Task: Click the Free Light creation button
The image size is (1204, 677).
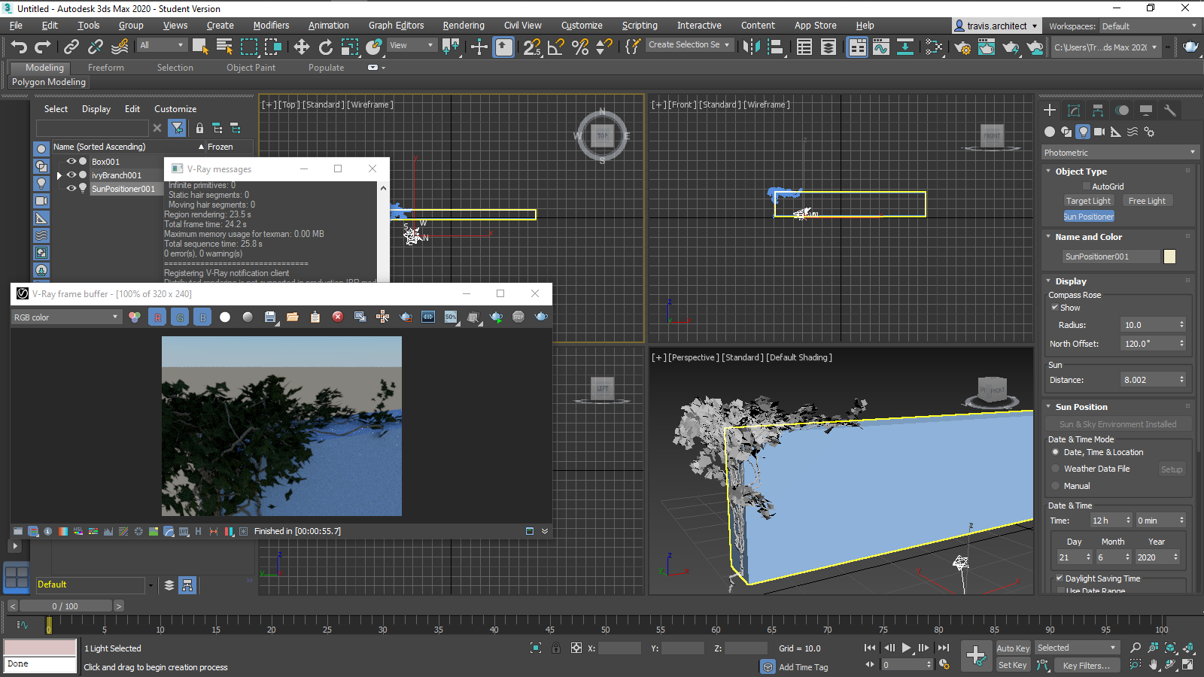Action: click(1147, 200)
